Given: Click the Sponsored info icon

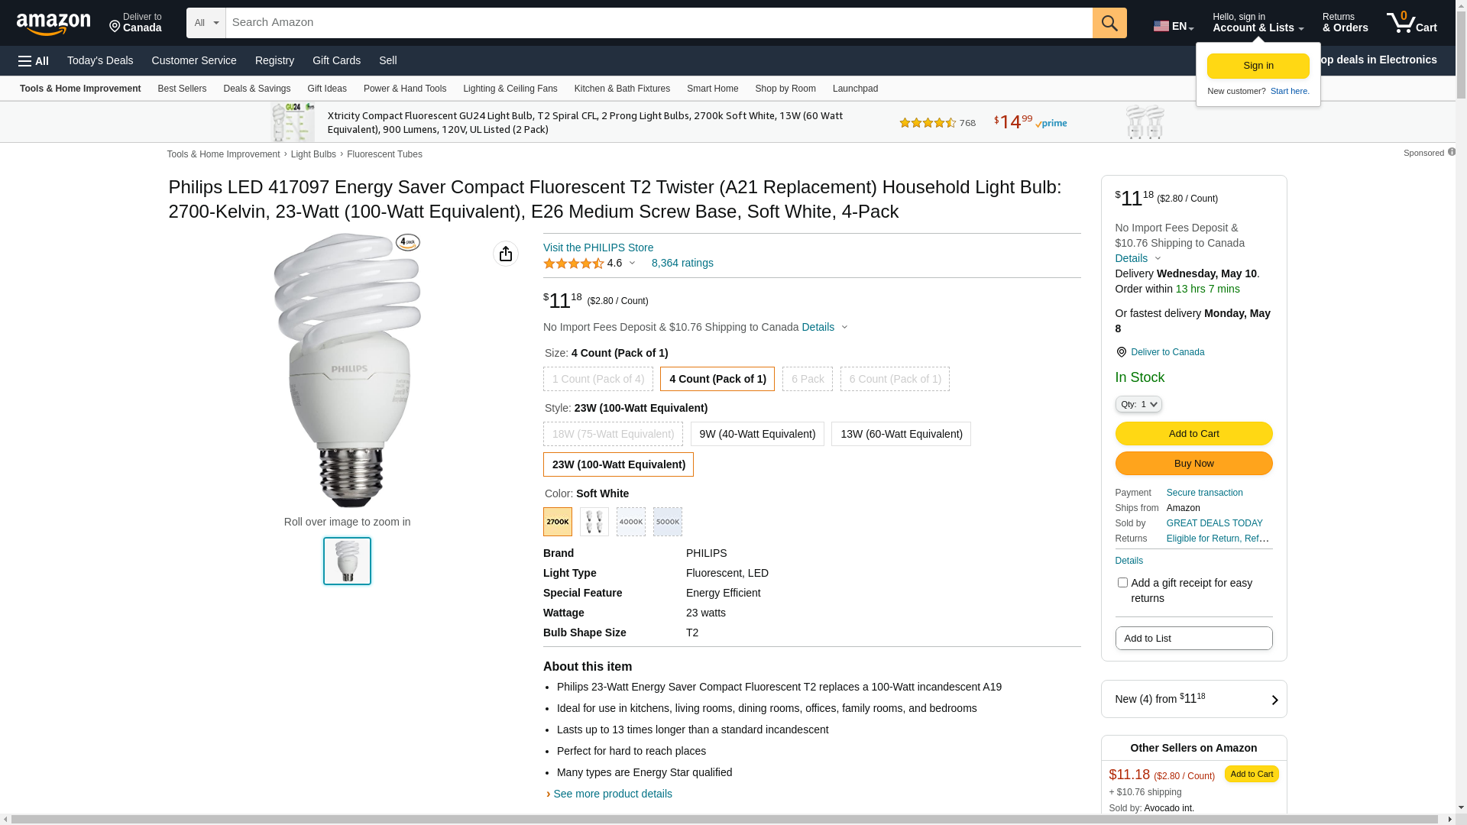Looking at the screenshot, I should pyautogui.click(x=1452, y=152).
